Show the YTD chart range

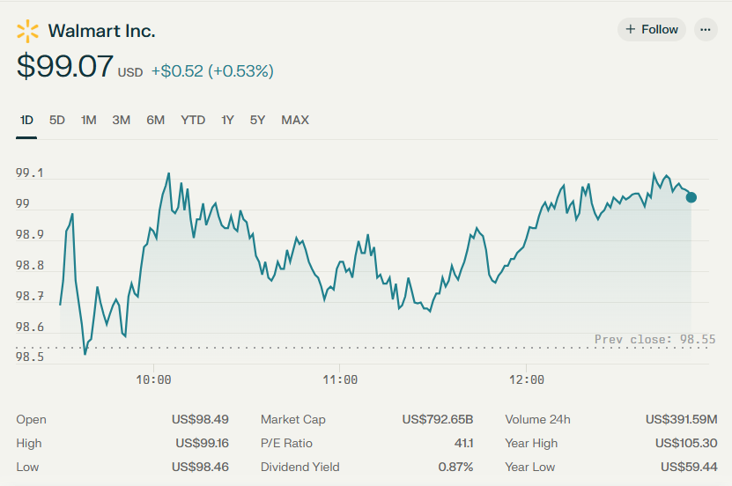193,121
